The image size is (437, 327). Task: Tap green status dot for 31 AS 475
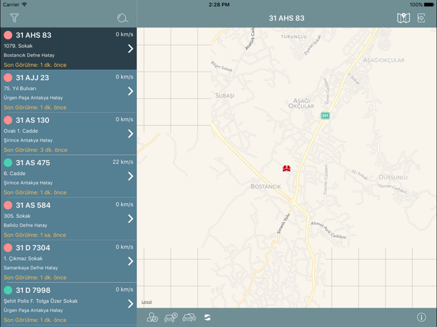point(8,163)
